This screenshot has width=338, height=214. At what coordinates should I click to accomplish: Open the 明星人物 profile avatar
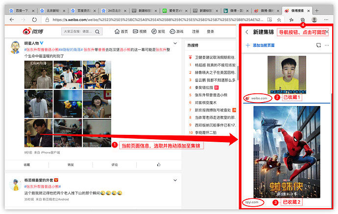[x=15, y=47]
